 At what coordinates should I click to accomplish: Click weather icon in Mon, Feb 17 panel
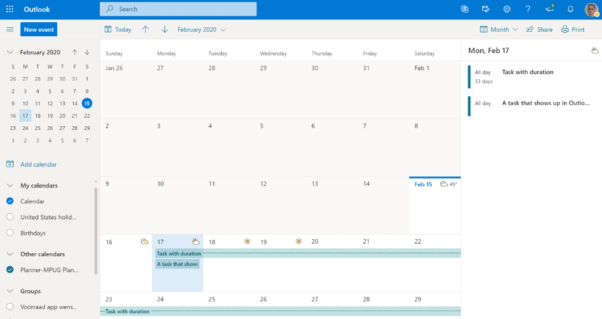pos(595,50)
